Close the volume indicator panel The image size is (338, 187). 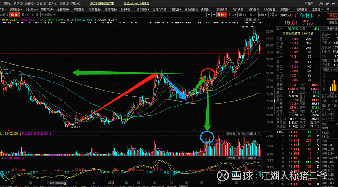click(x=259, y=134)
